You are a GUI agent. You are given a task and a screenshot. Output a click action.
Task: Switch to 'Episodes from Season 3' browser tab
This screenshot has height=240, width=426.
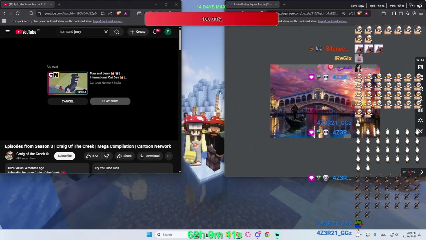coord(28,4)
